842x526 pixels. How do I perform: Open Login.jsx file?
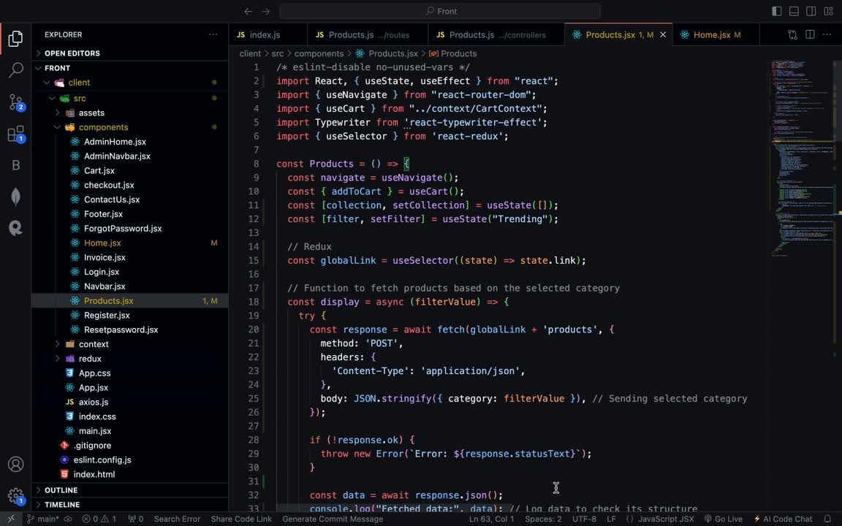pos(130,272)
